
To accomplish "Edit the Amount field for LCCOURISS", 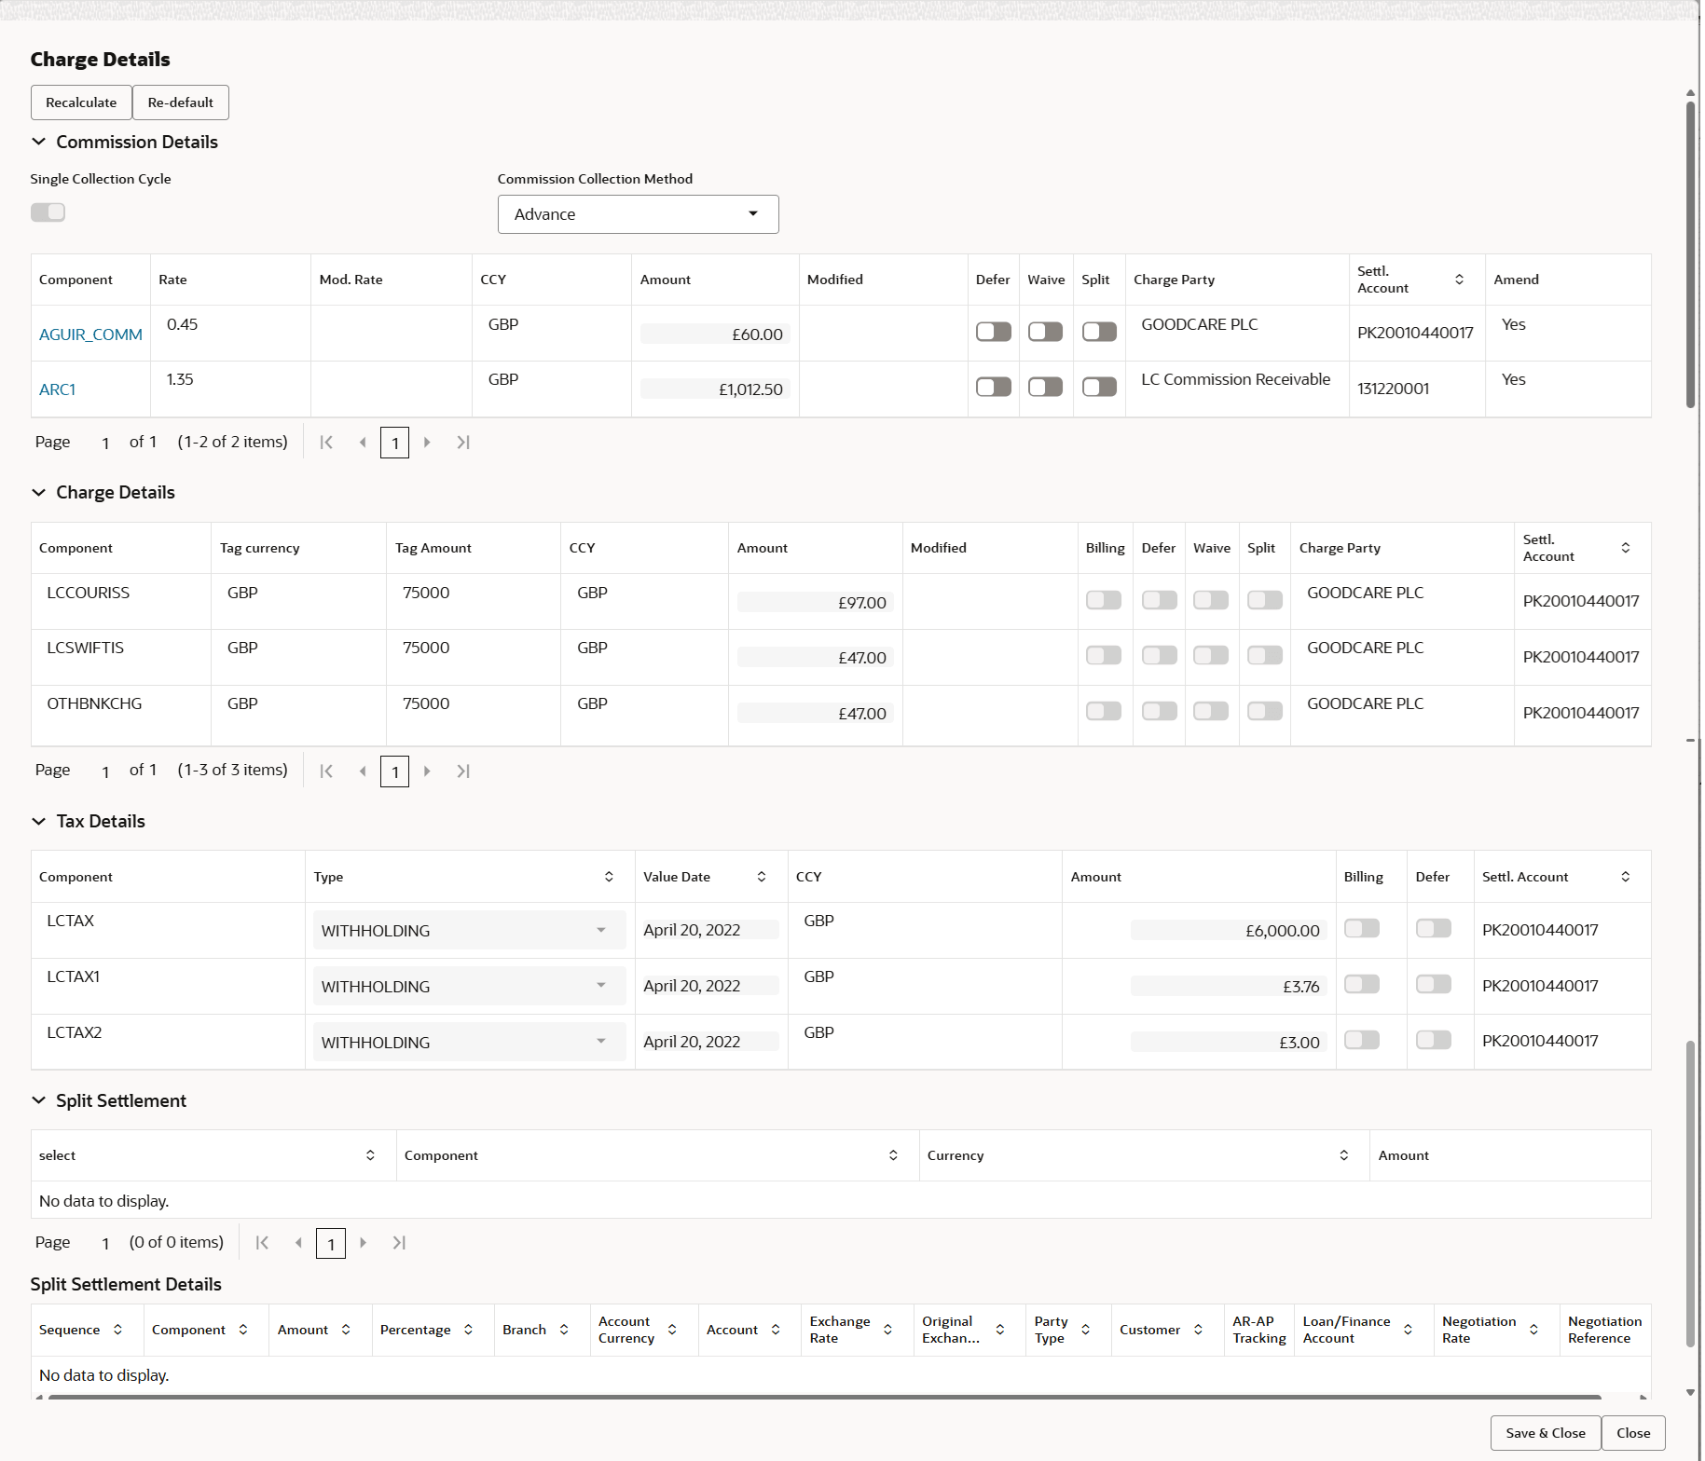I will coord(815,602).
